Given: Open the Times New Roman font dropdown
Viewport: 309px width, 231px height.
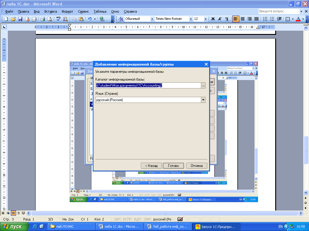Looking at the screenshot, I should click(191, 19).
